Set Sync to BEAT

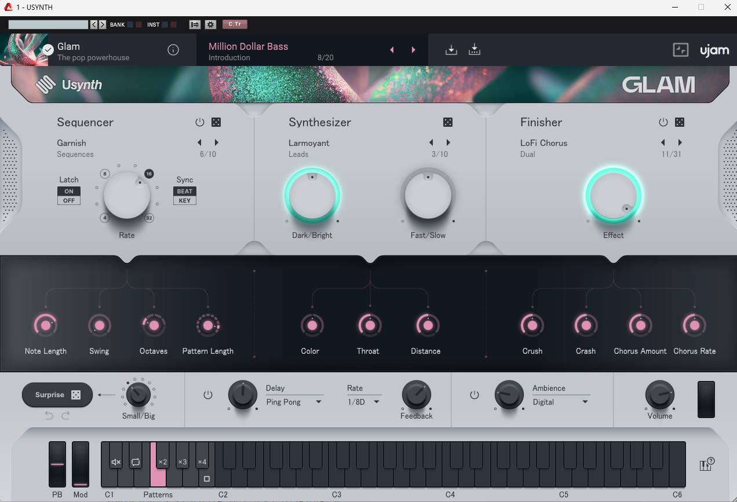(x=185, y=191)
